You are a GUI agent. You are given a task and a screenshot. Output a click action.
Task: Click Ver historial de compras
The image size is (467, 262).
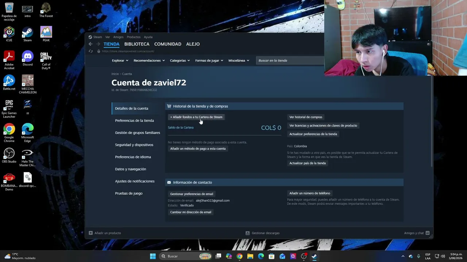coord(306,117)
